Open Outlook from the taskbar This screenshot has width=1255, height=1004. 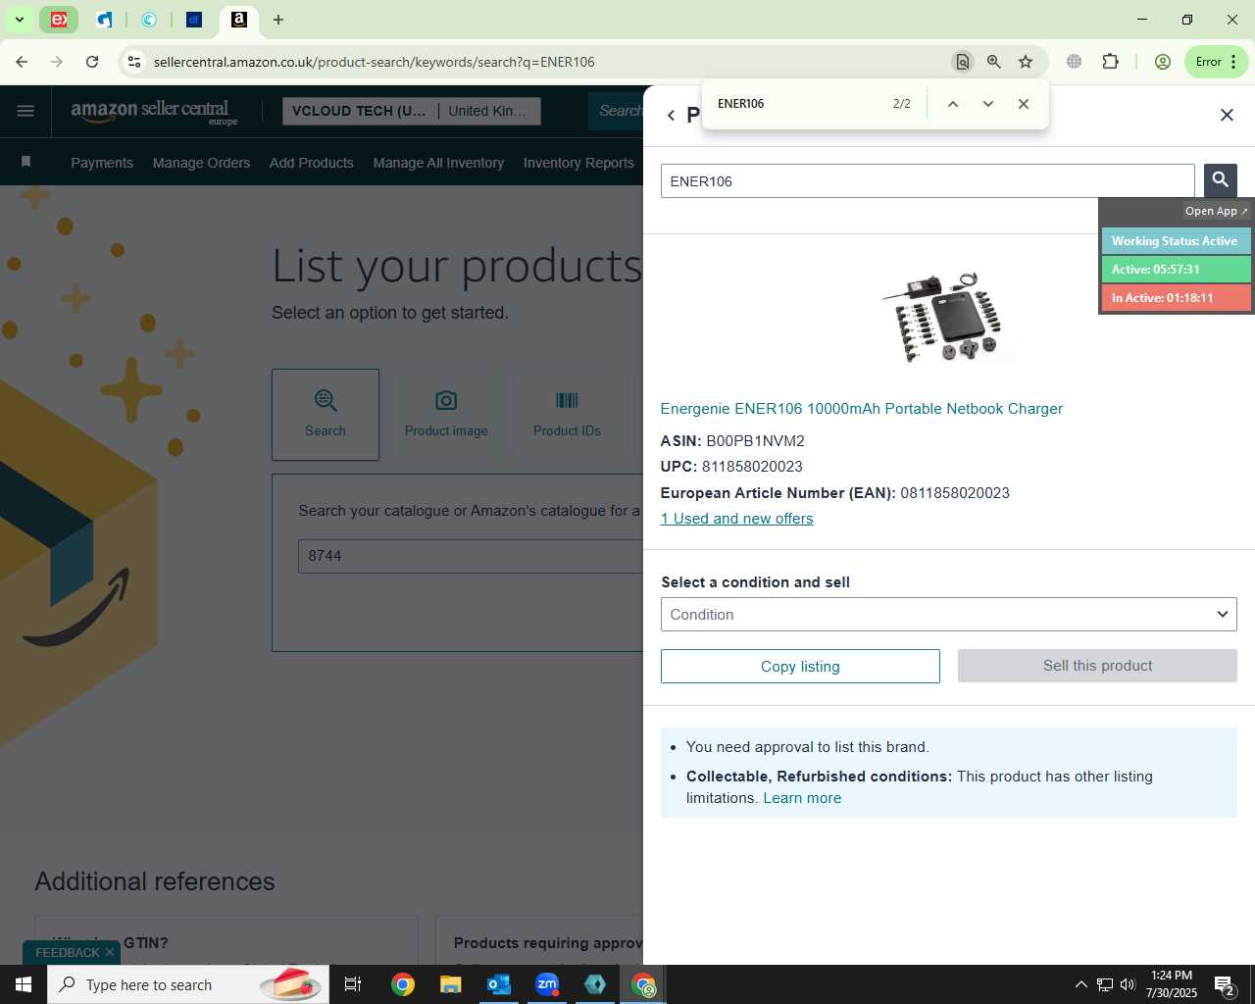(x=498, y=984)
